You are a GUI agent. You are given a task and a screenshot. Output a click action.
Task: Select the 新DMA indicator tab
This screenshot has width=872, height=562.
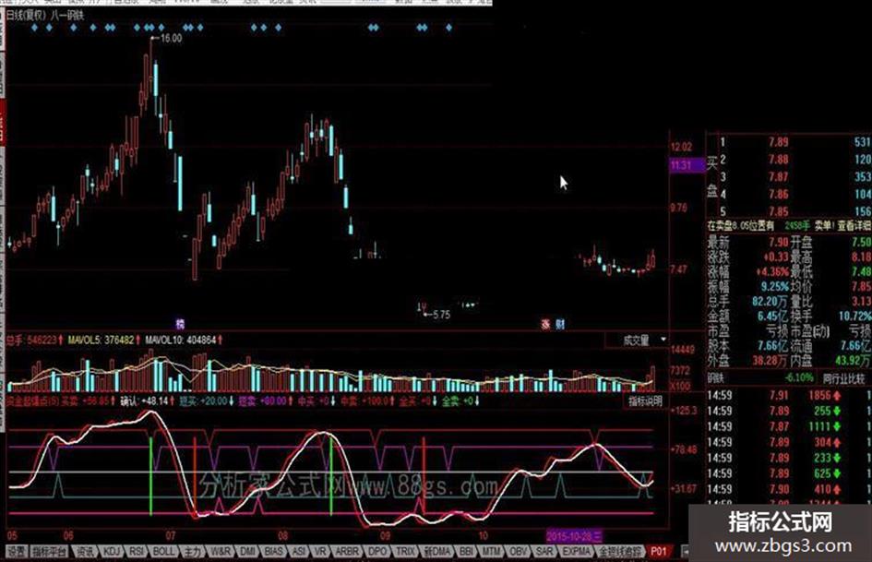(437, 552)
